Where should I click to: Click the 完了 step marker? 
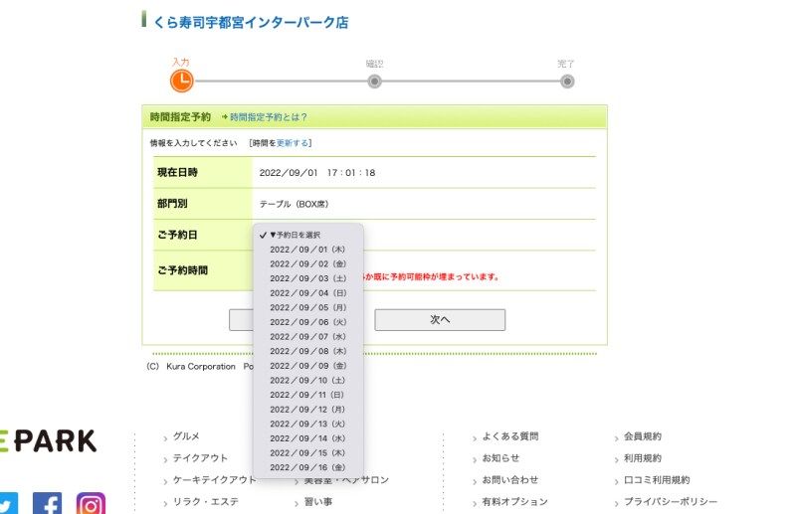567,82
